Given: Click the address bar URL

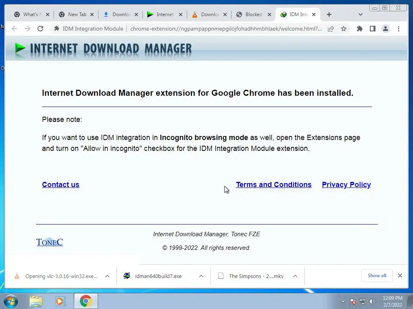Looking at the screenshot, I should pyautogui.click(x=226, y=29).
